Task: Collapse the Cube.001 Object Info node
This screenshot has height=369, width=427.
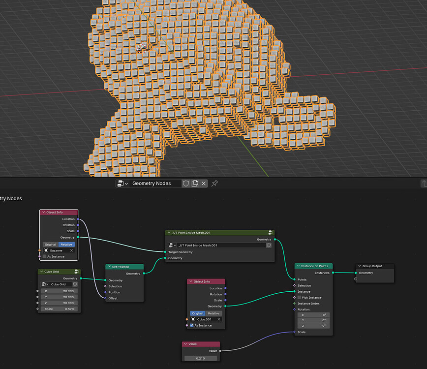Action: pos(191,281)
